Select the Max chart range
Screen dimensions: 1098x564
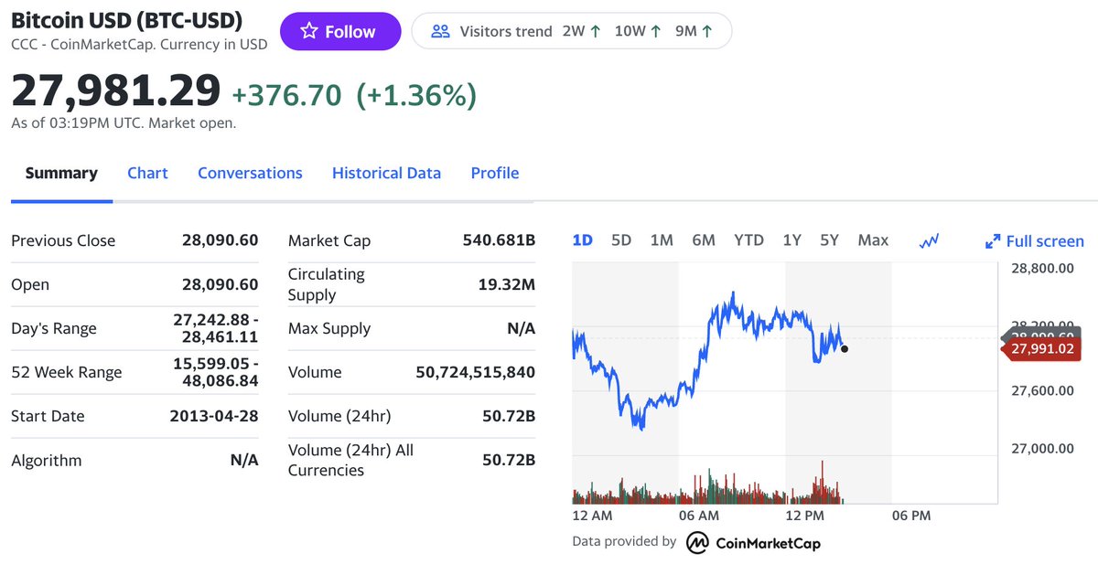click(x=873, y=240)
